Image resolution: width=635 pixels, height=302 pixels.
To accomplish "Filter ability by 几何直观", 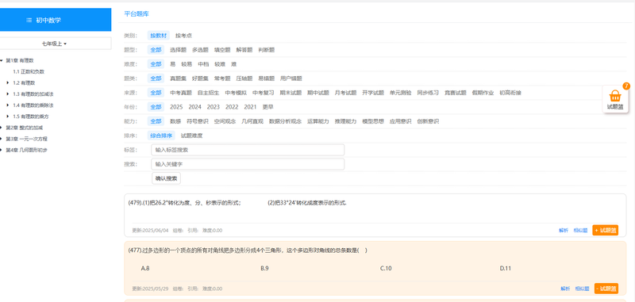I will tap(252, 121).
